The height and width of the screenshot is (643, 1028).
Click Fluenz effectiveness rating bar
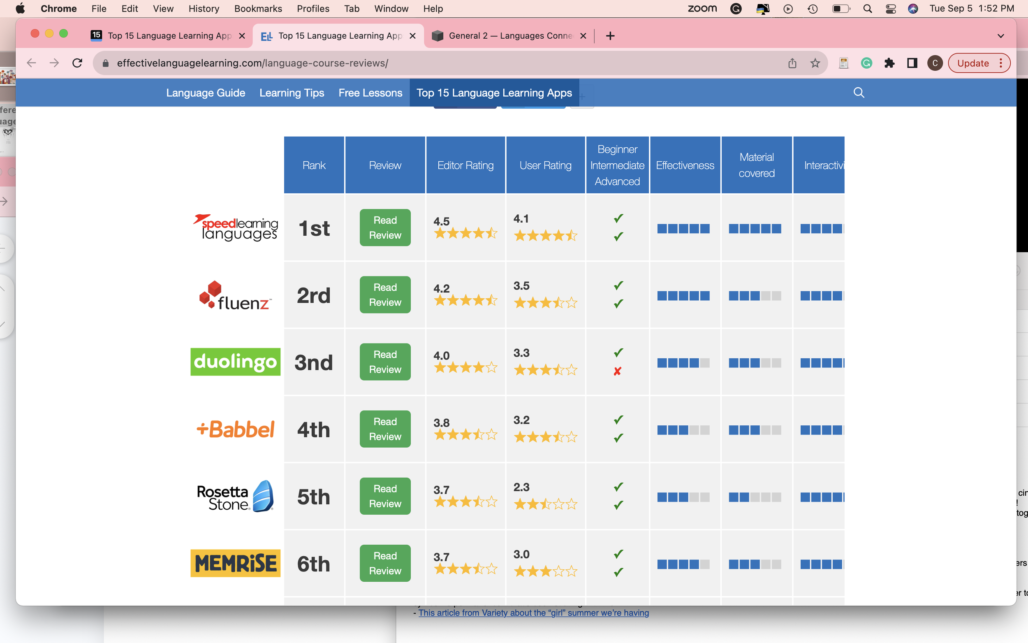(x=683, y=296)
